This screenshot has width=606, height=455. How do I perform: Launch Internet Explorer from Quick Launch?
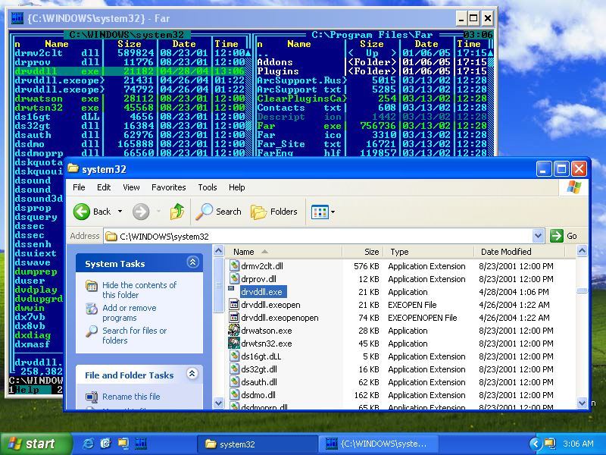tap(88, 444)
